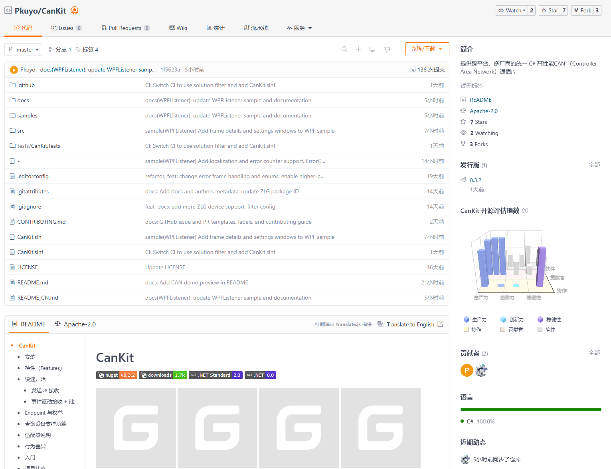This screenshot has height=469, width=611.
Task: Click the plus icon to create new file
Action: tap(358, 49)
